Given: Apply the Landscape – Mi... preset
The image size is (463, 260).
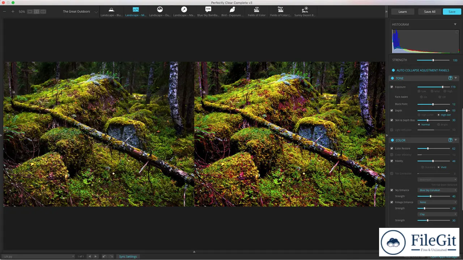Looking at the screenshot, I should 136,12.
